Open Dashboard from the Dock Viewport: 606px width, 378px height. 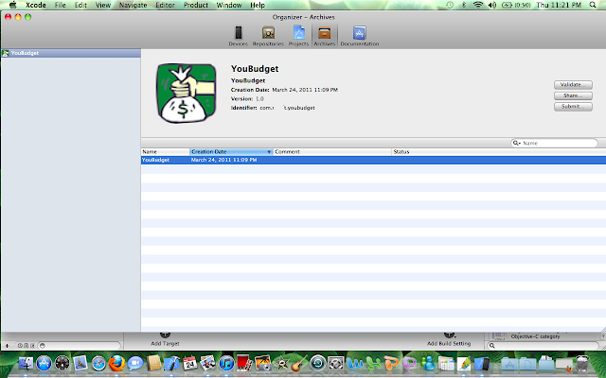(62, 363)
